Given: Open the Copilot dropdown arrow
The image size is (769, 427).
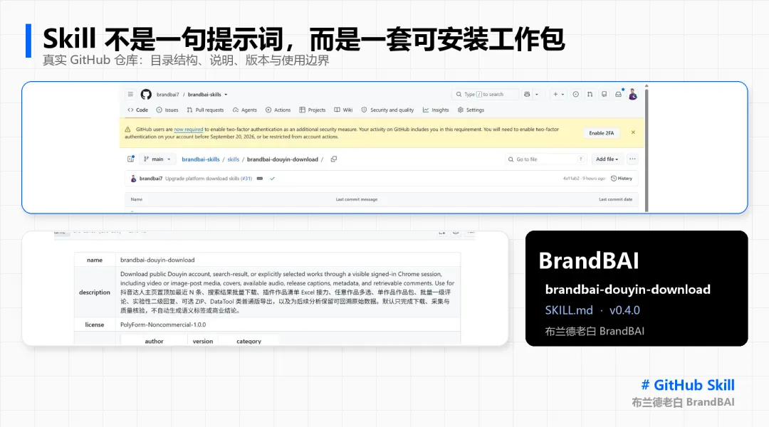Looking at the screenshot, I should [x=537, y=94].
